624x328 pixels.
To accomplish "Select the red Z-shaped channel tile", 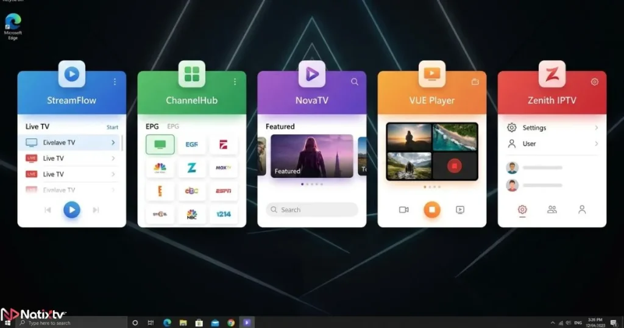I will 223,144.
